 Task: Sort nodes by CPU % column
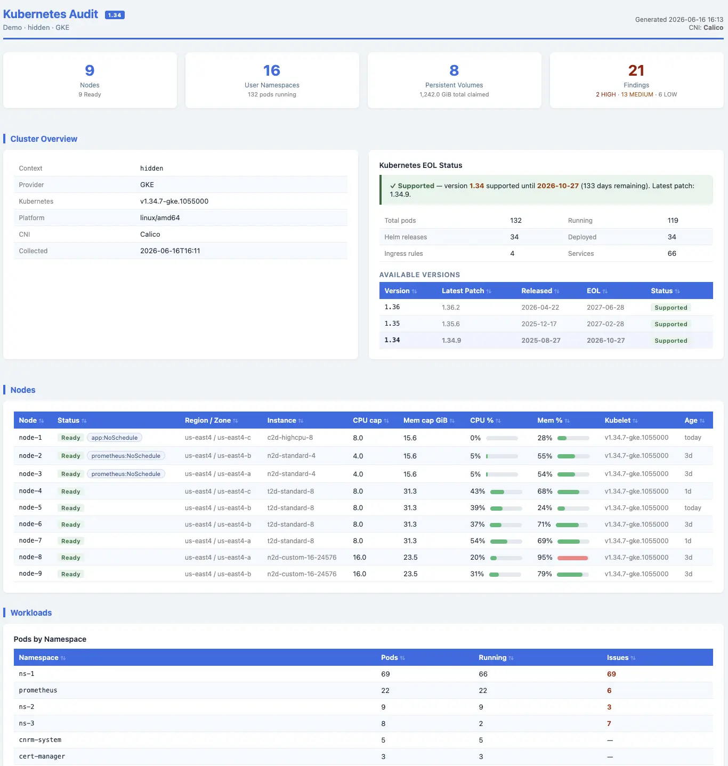pyautogui.click(x=485, y=421)
